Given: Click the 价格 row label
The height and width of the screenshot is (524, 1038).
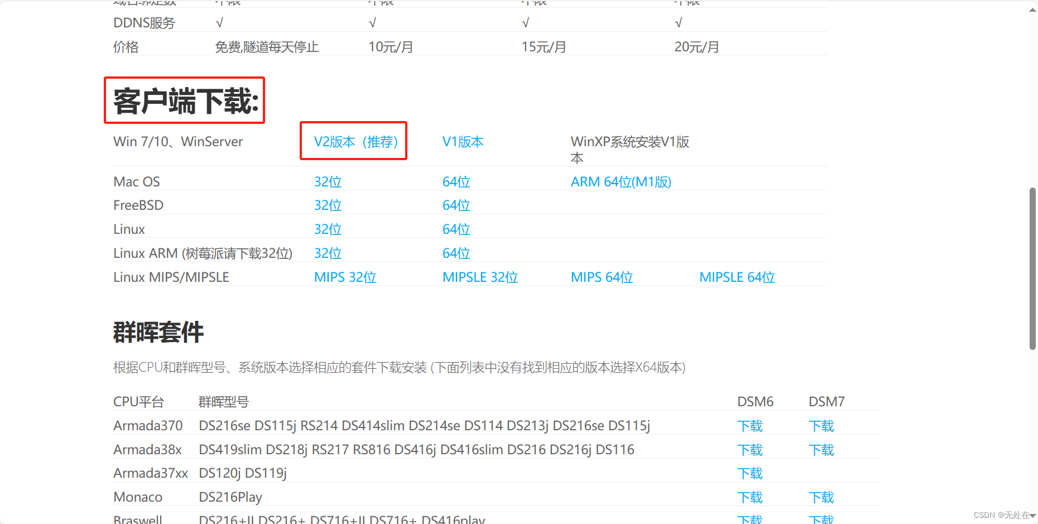Looking at the screenshot, I should (x=126, y=47).
